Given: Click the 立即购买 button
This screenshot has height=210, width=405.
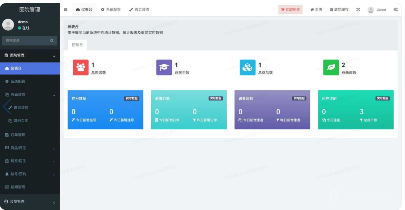Looking at the screenshot, I should [291, 10].
